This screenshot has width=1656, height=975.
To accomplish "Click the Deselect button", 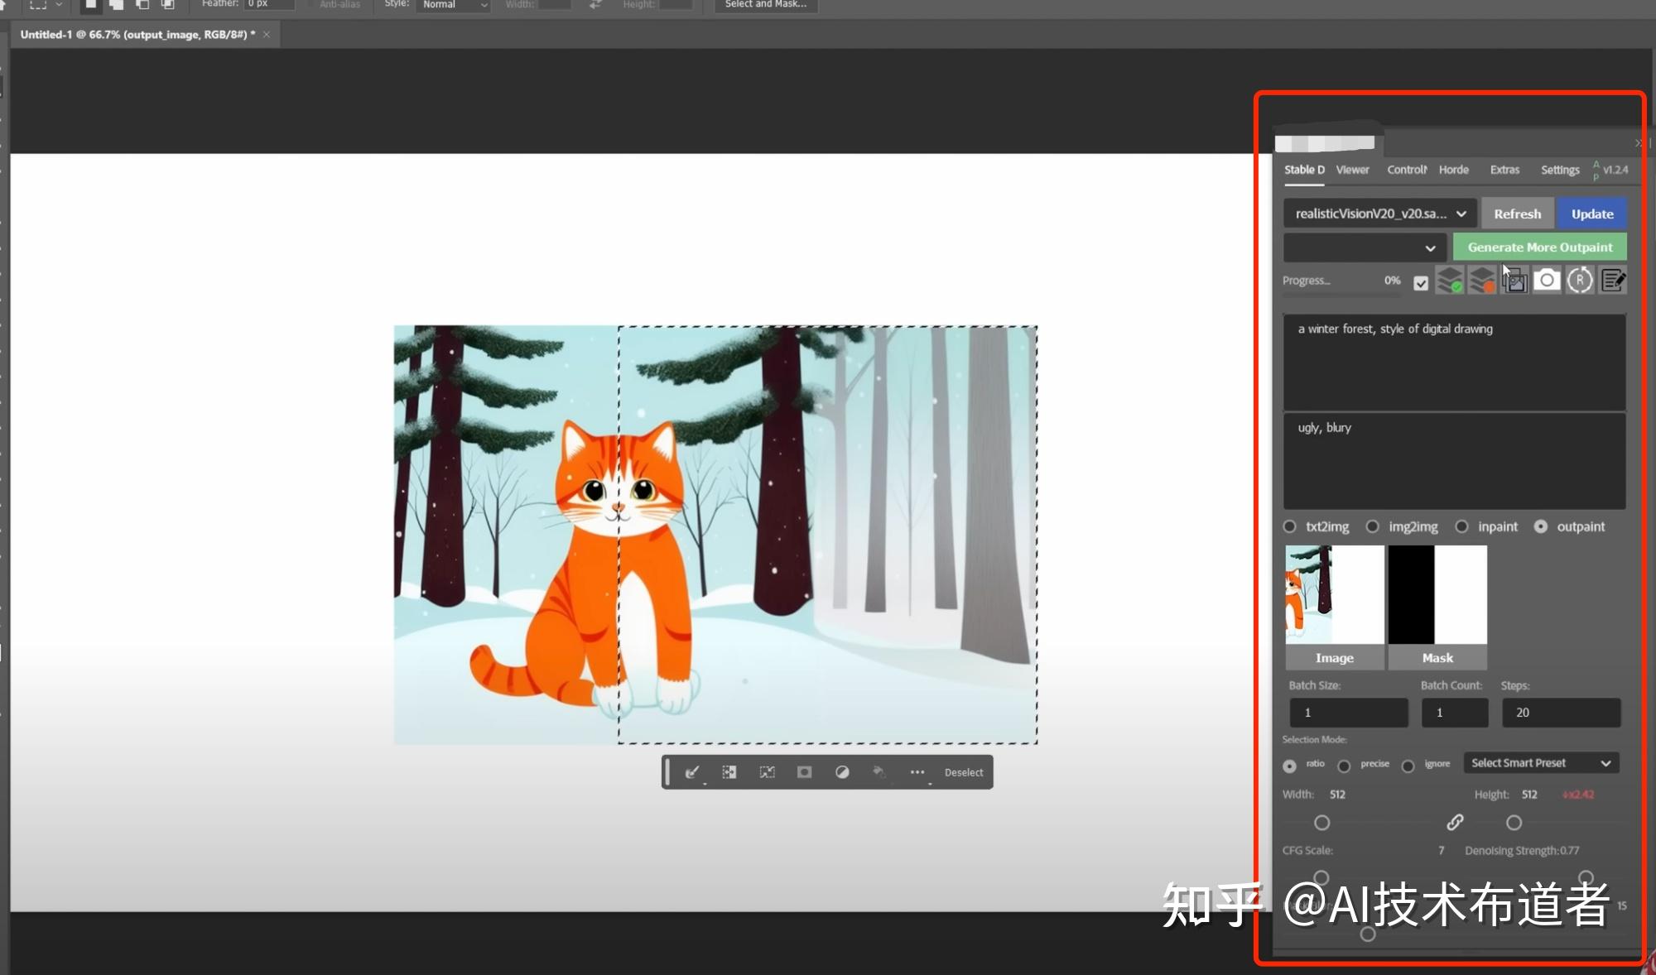I will [964, 772].
